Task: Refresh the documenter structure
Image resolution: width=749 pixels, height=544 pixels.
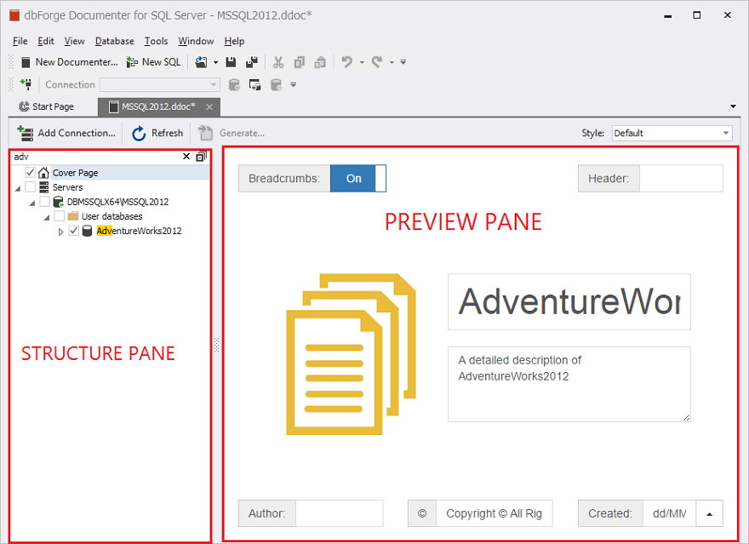Action: (157, 134)
